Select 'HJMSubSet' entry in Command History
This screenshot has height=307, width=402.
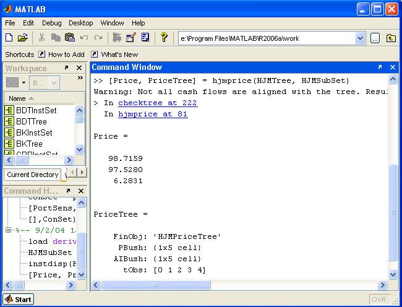click(50, 253)
